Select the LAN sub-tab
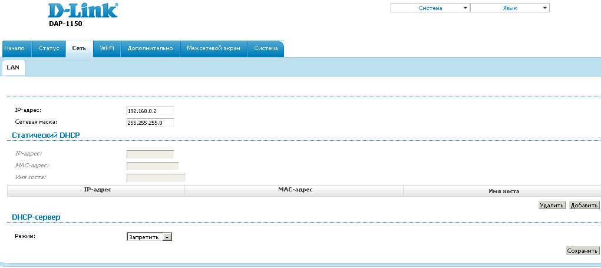Image resolution: width=601 pixels, height=268 pixels. (12, 68)
